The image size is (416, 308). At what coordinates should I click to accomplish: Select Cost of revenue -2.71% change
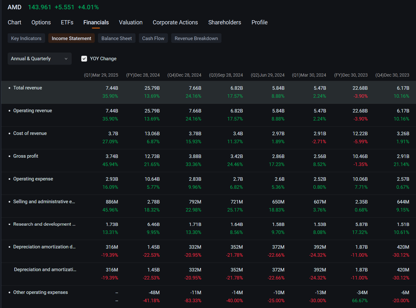(319, 142)
